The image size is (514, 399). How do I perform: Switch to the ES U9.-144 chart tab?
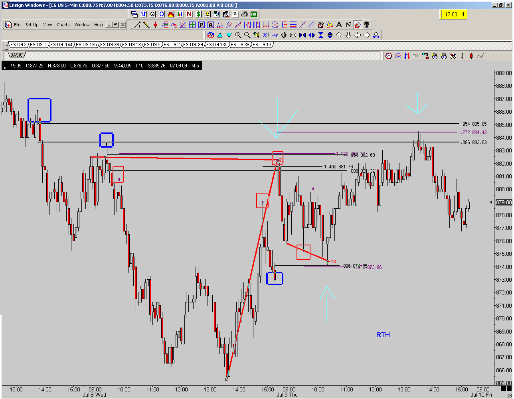[61, 45]
